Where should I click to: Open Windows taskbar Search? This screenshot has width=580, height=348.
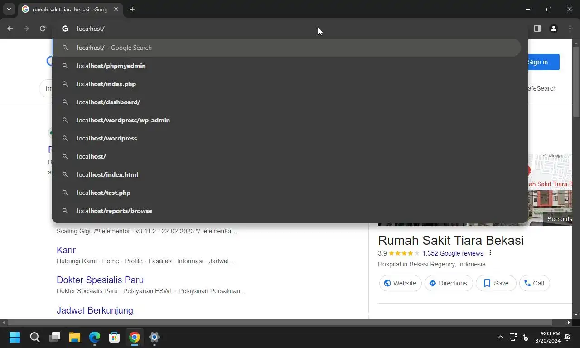pyautogui.click(x=35, y=337)
